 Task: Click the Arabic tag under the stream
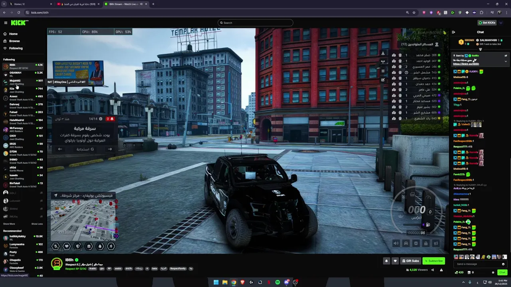tap(93, 269)
